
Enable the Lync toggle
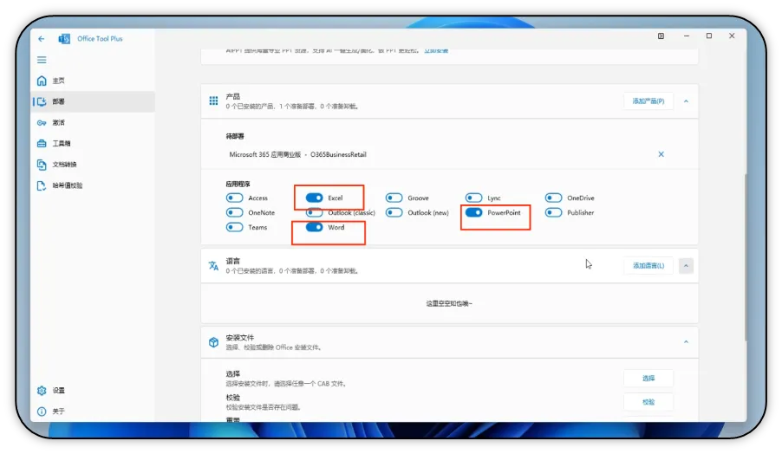[473, 198]
